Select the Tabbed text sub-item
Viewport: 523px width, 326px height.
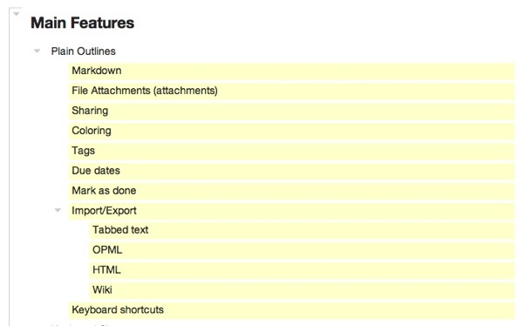(120, 230)
